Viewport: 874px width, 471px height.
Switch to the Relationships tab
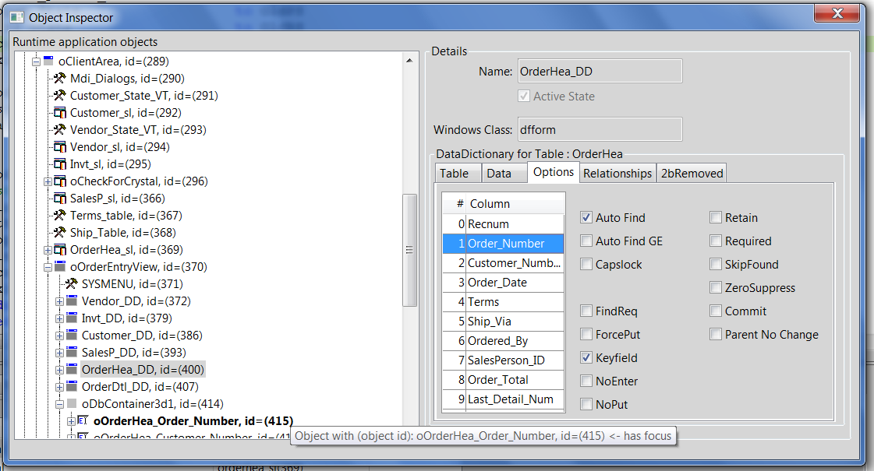[x=617, y=174]
